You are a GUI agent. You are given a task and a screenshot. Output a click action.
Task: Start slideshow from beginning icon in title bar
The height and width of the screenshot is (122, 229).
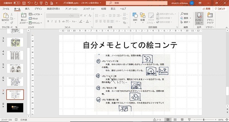(41, 3)
